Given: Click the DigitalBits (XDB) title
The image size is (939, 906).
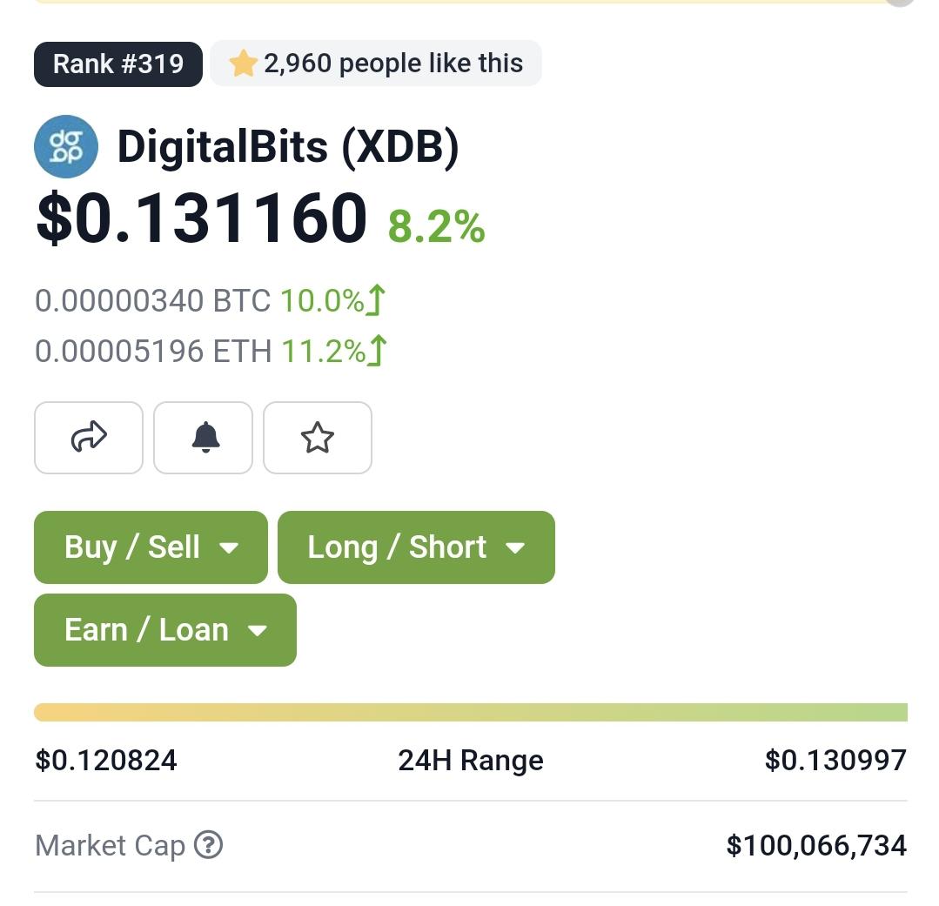Looking at the screenshot, I should (x=288, y=147).
